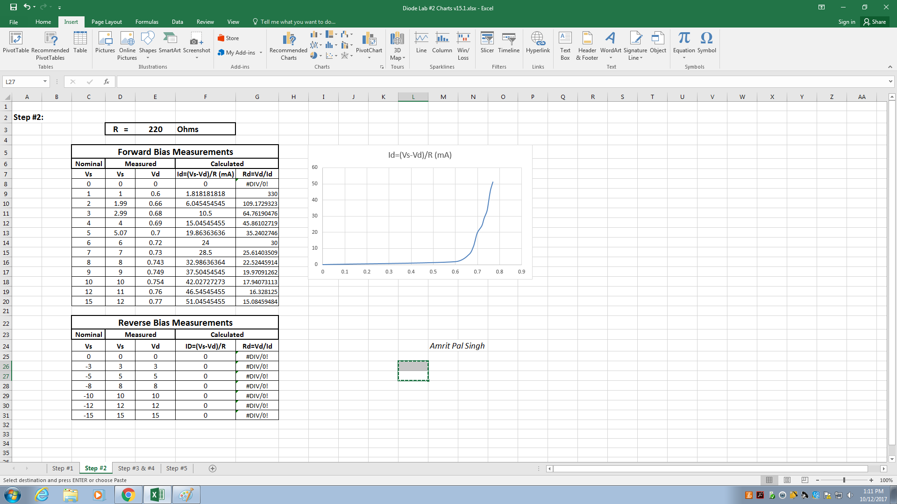This screenshot has width=897, height=504.
Task: Select column L header
Action: pyautogui.click(x=413, y=97)
